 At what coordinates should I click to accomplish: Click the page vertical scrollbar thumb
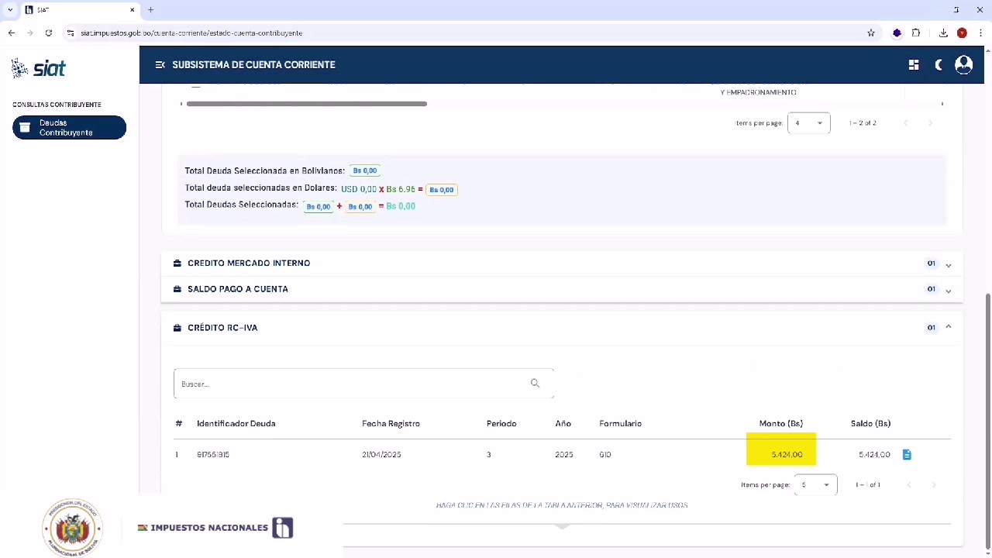tap(987, 418)
